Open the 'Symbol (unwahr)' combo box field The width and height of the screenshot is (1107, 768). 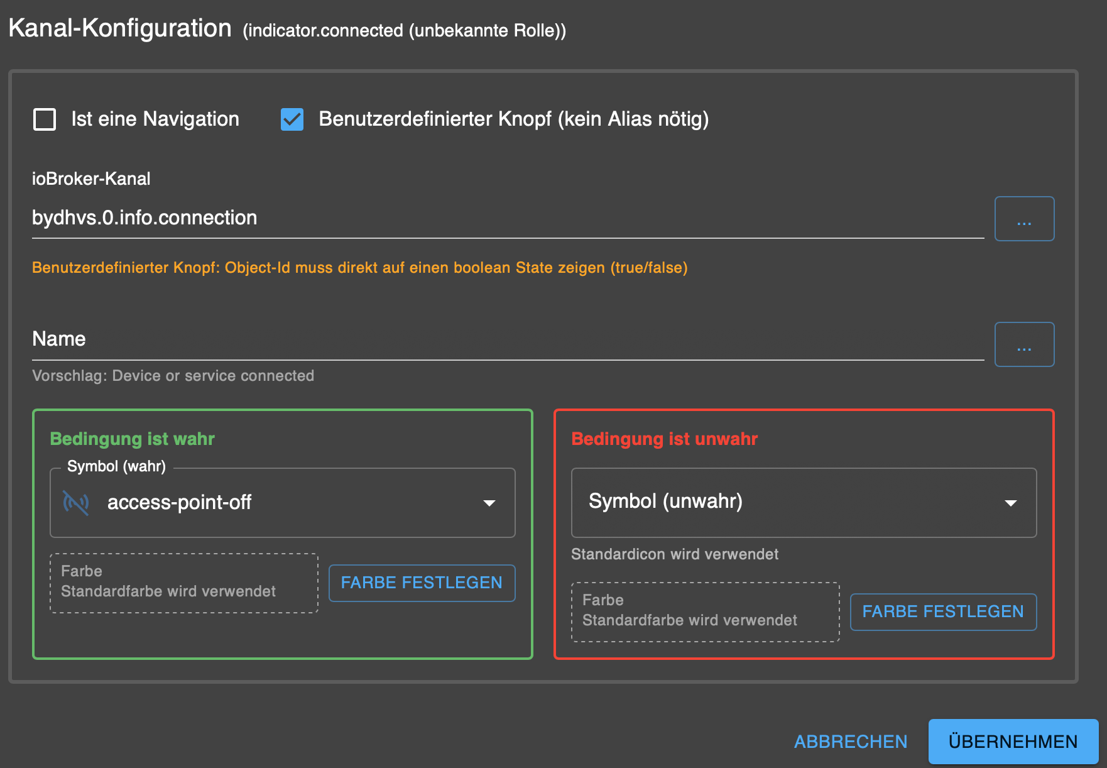tap(785, 502)
